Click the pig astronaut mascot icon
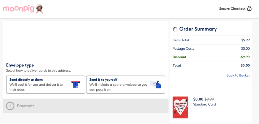Viewport: 259px width, 124px height. (x=39, y=8)
